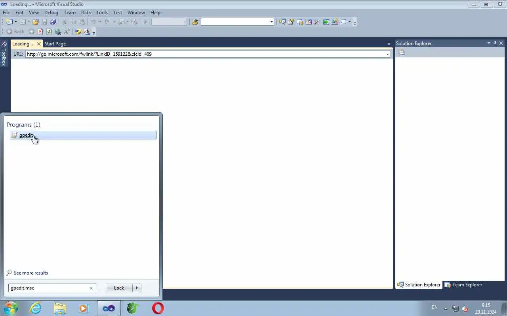Click the Text Size icon

pyautogui.click(x=67, y=32)
